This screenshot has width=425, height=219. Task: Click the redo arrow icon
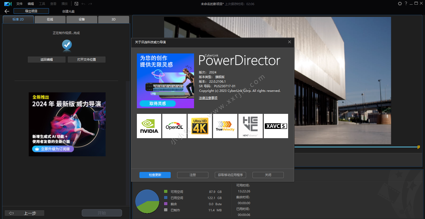tap(90, 4)
